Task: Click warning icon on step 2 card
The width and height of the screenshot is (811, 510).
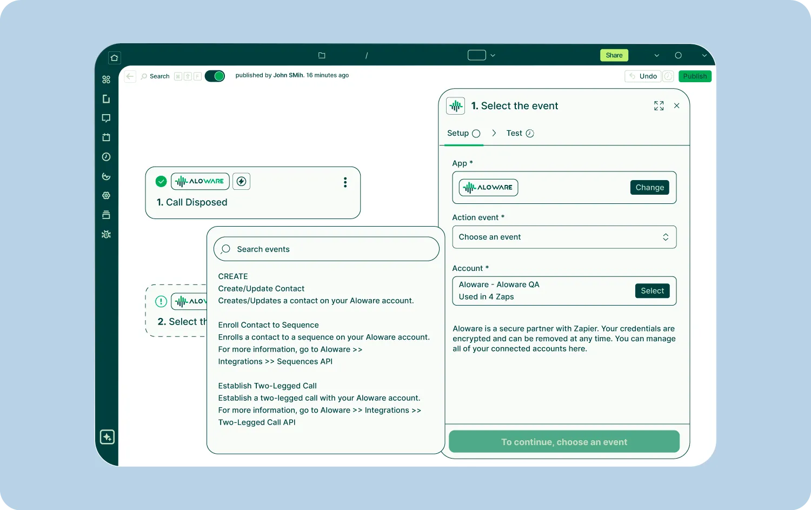Action: (x=161, y=301)
